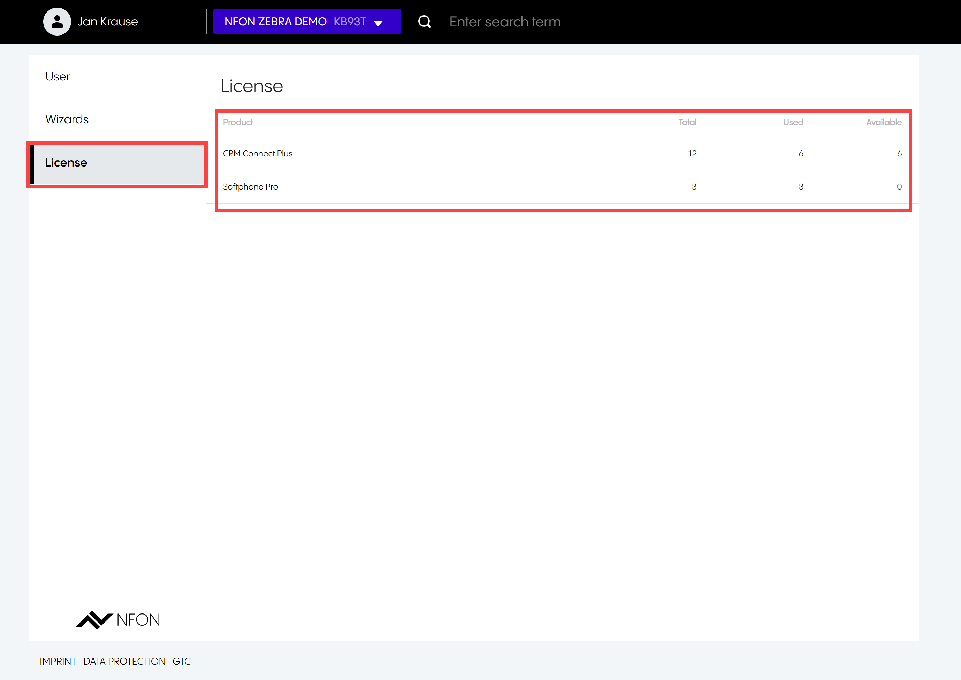Open the Jan Krause user name
This screenshot has width=961, height=680.
(x=108, y=22)
